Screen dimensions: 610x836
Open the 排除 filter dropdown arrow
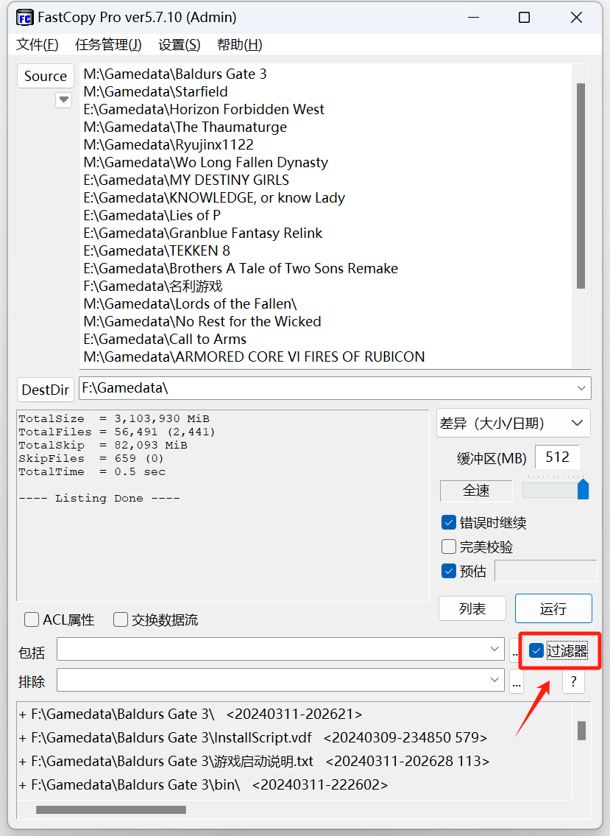[x=494, y=680]
